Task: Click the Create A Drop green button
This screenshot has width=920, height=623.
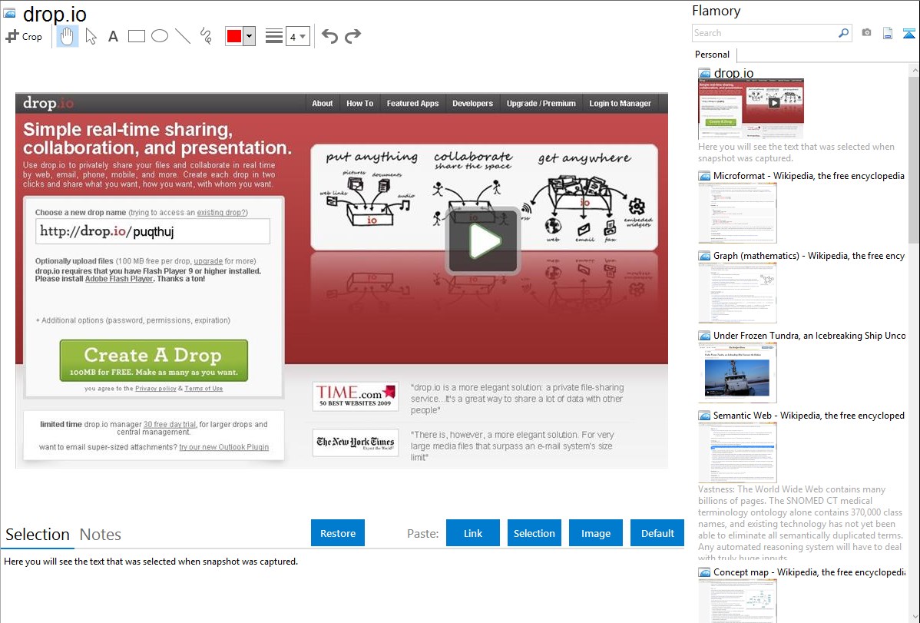Action: (154, 360)
